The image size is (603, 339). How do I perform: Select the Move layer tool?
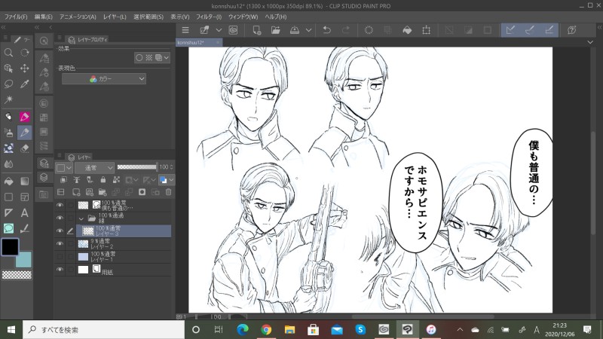[25, 69]
